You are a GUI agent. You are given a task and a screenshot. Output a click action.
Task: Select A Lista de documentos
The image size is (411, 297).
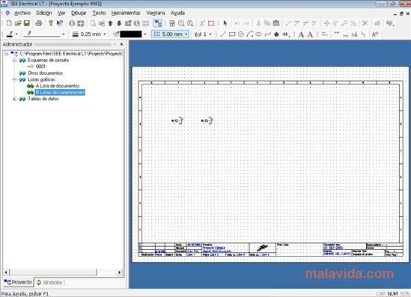[x=58, y=86]
